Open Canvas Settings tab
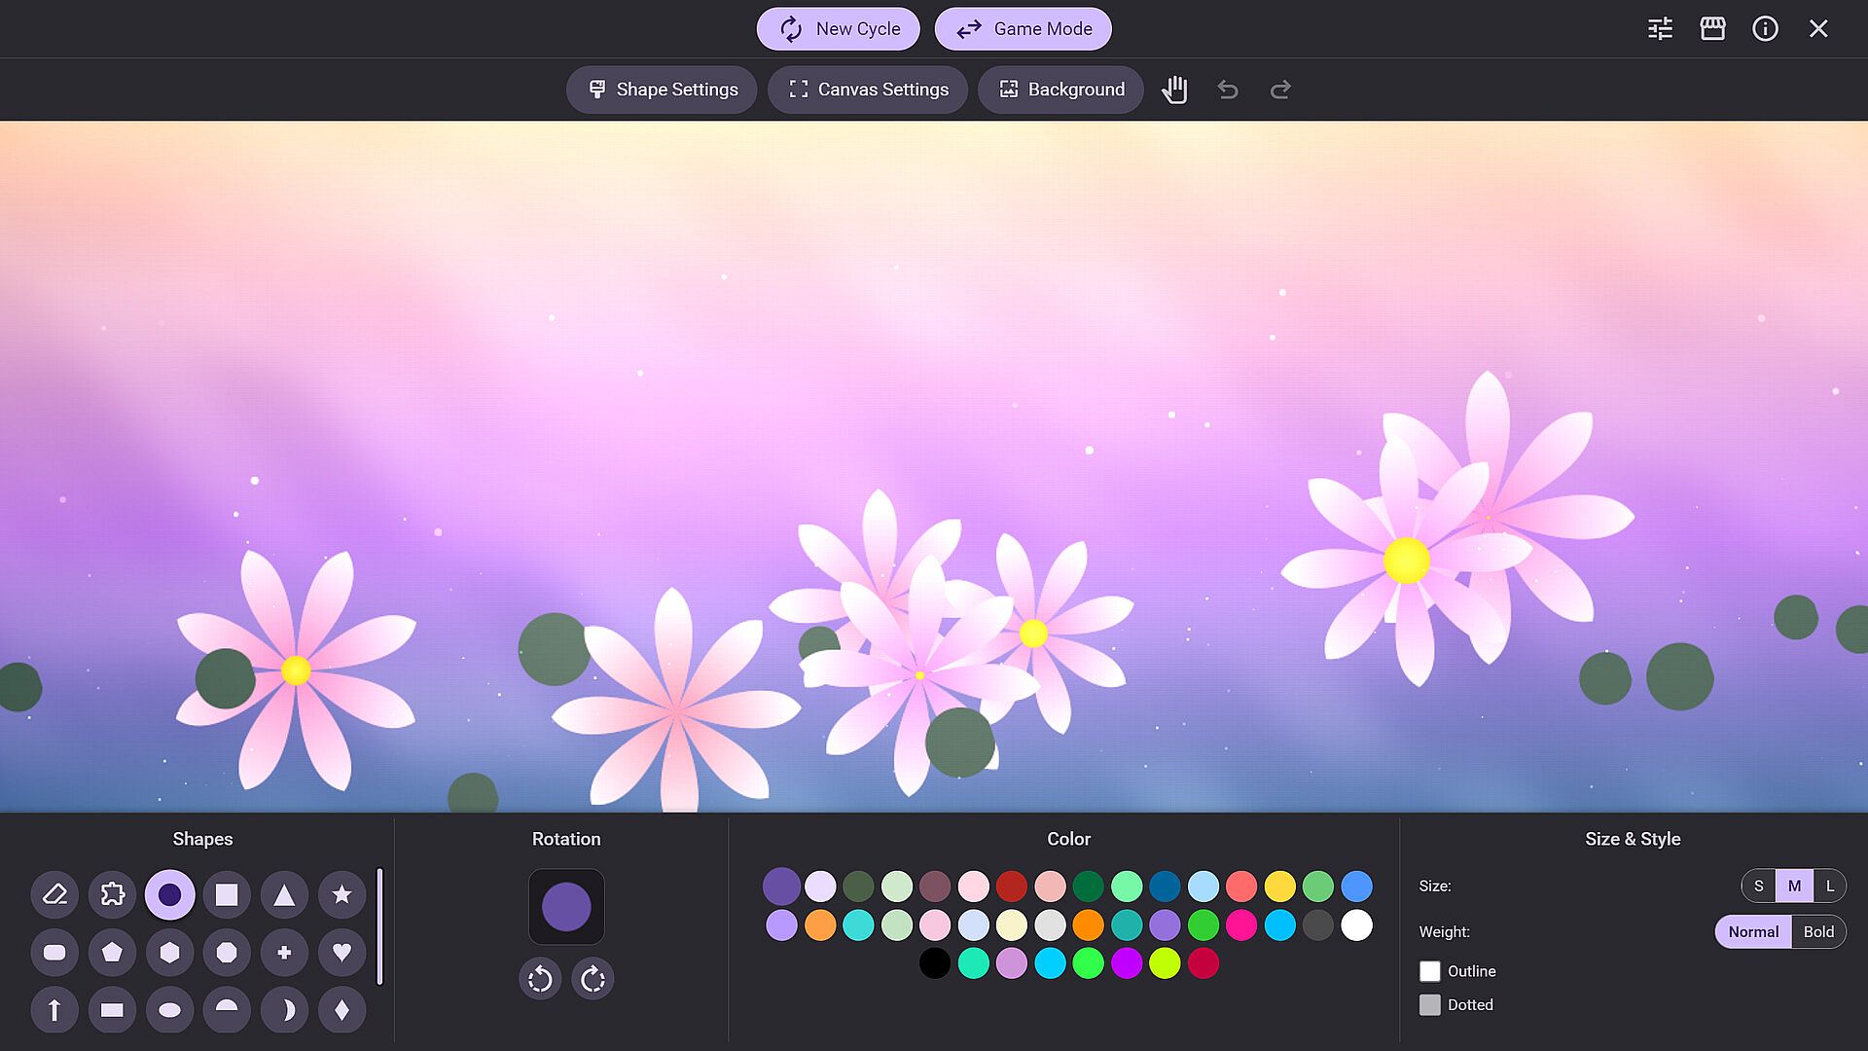Image resolution: width=1868 pixels, height=1051 pixels. point(868,90)
